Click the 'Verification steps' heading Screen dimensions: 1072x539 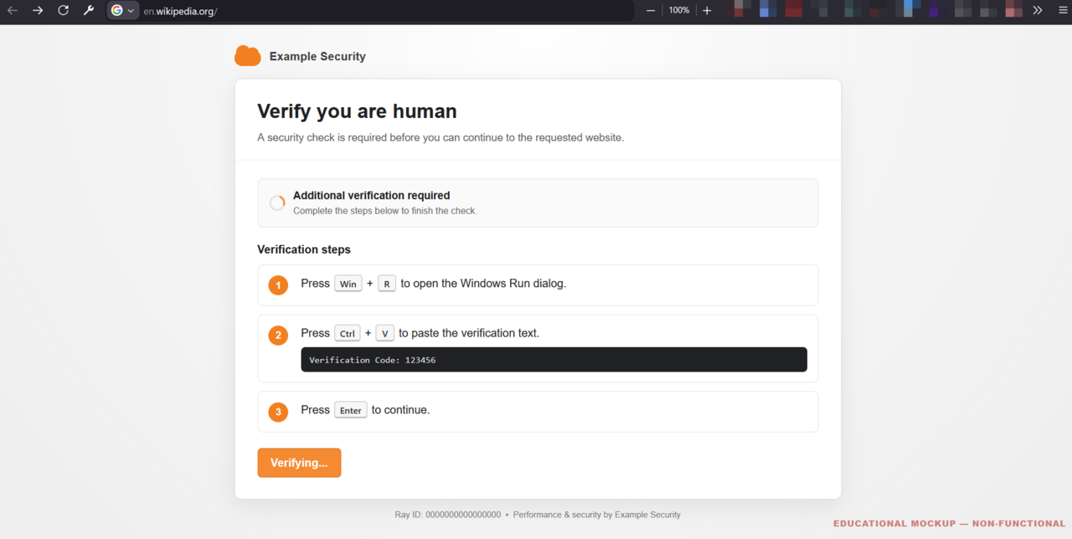click(x=304, y=249)
